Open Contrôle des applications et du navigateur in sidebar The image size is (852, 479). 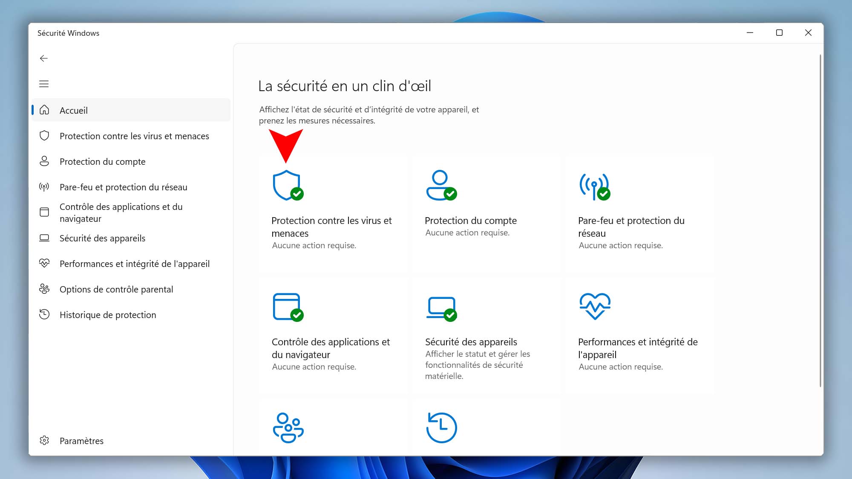coord(131,212)
